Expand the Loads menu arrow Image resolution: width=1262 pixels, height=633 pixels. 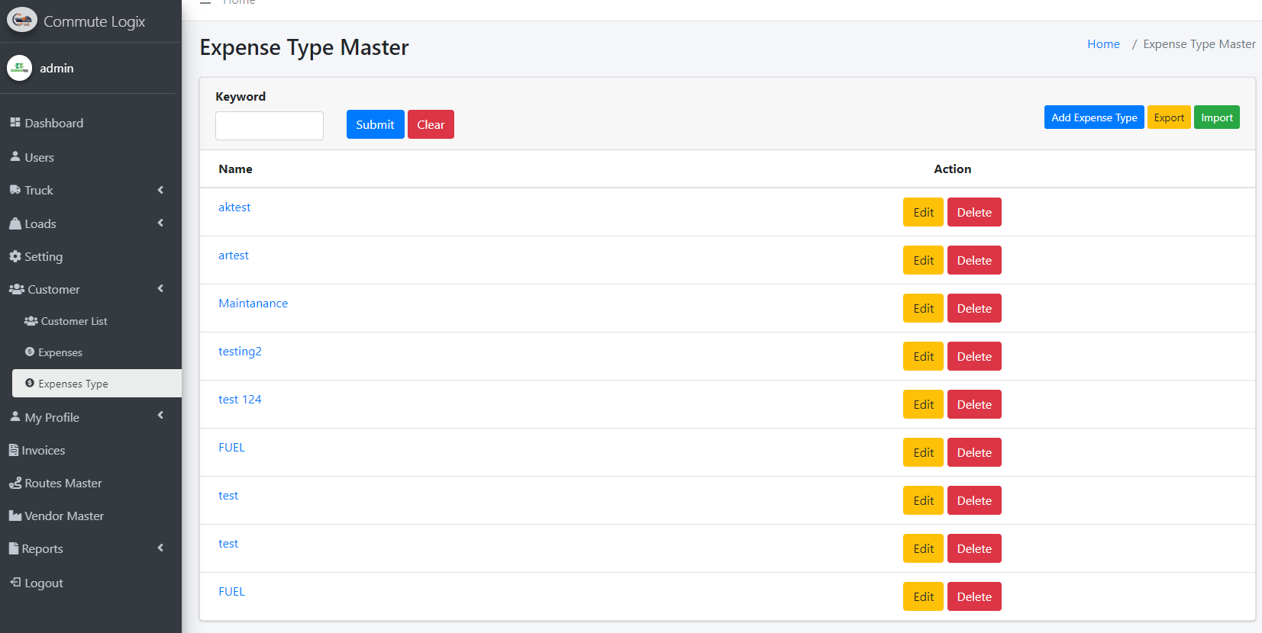tap(160, 223)
